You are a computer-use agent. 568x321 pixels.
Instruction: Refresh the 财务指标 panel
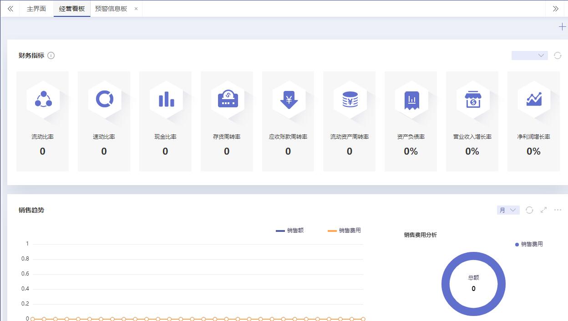[558, 55]
